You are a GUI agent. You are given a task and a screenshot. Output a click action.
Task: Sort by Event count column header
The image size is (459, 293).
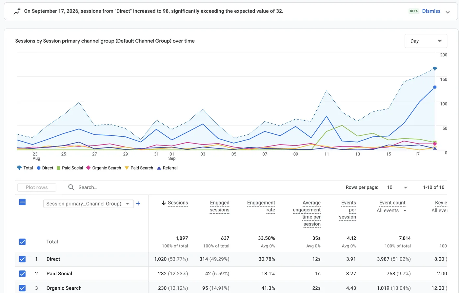pos(392,203)
